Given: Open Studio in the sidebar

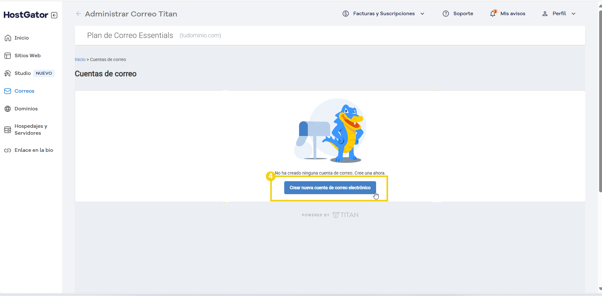Looking at the screenshot, I should pyautogui.click(x=22, y=73).
